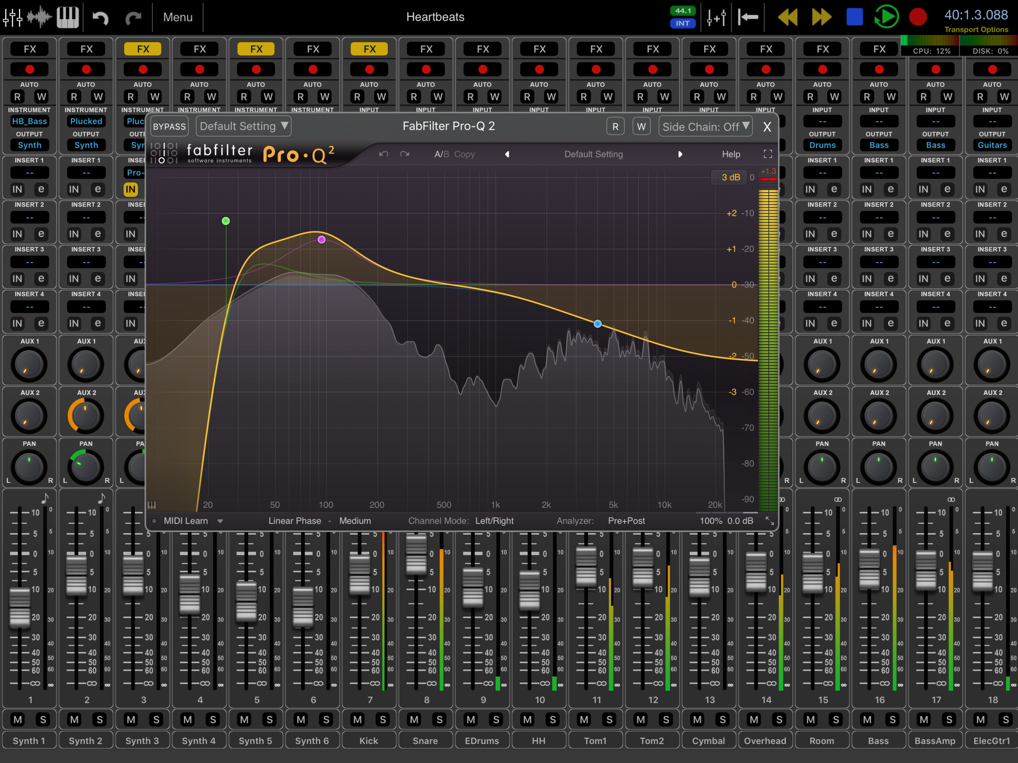Expand the Side Chain Off dropdown
1018x763 pixels.
705,127
